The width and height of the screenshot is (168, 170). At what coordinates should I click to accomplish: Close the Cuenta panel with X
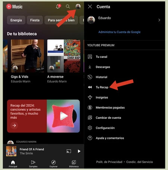click(x=90, y=6)
